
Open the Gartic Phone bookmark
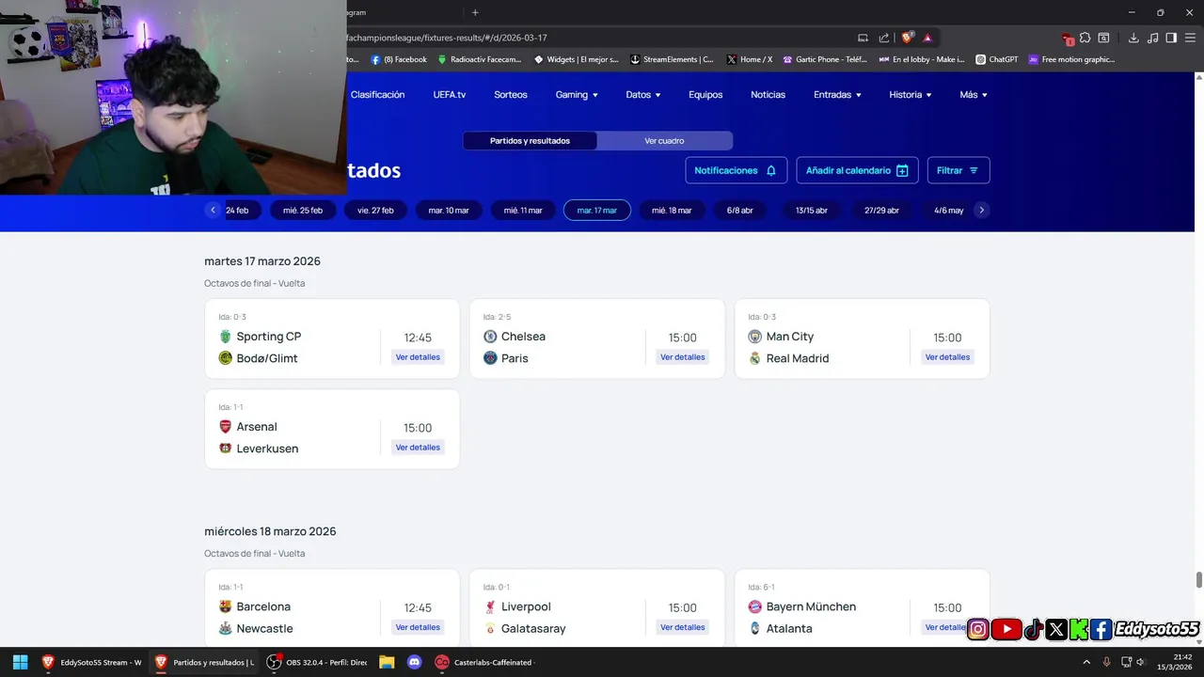tap(825, 59)
